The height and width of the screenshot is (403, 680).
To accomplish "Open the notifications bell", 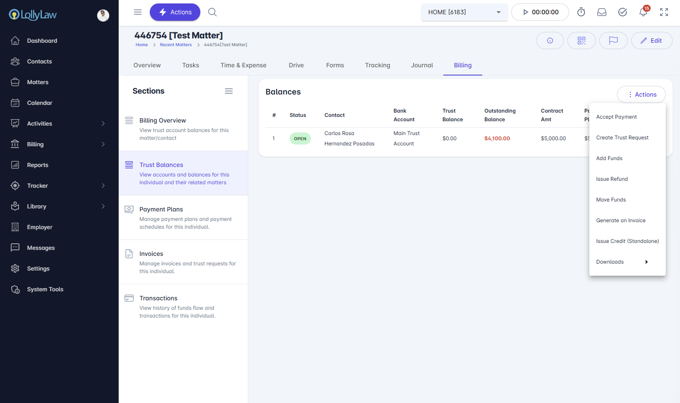I will [643, 12].
